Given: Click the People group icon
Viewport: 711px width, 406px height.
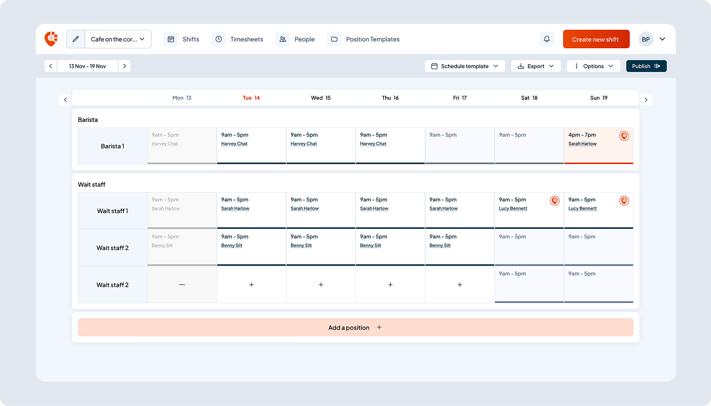Looking at the screenshot, I should click(283, 39).
